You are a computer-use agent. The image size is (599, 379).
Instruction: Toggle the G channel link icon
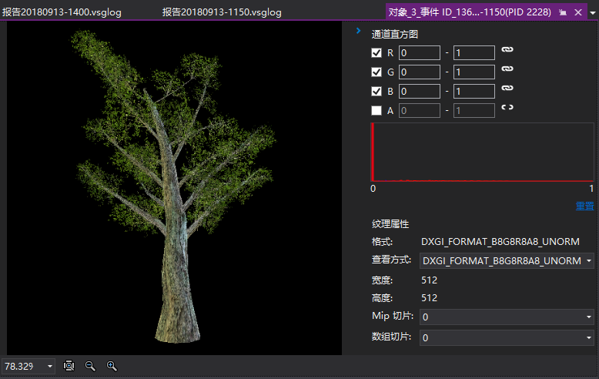point(507,69)
